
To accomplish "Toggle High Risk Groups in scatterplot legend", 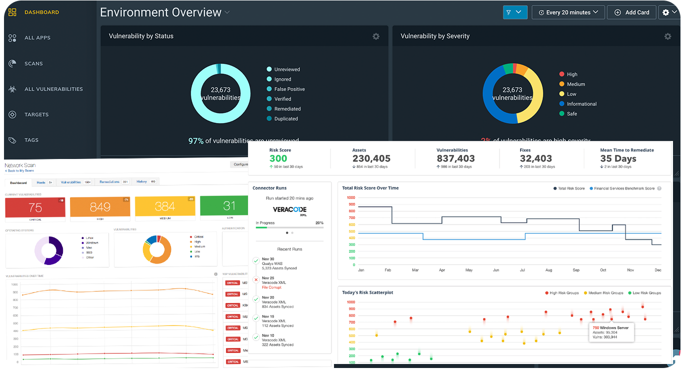I will coord(562,293).
